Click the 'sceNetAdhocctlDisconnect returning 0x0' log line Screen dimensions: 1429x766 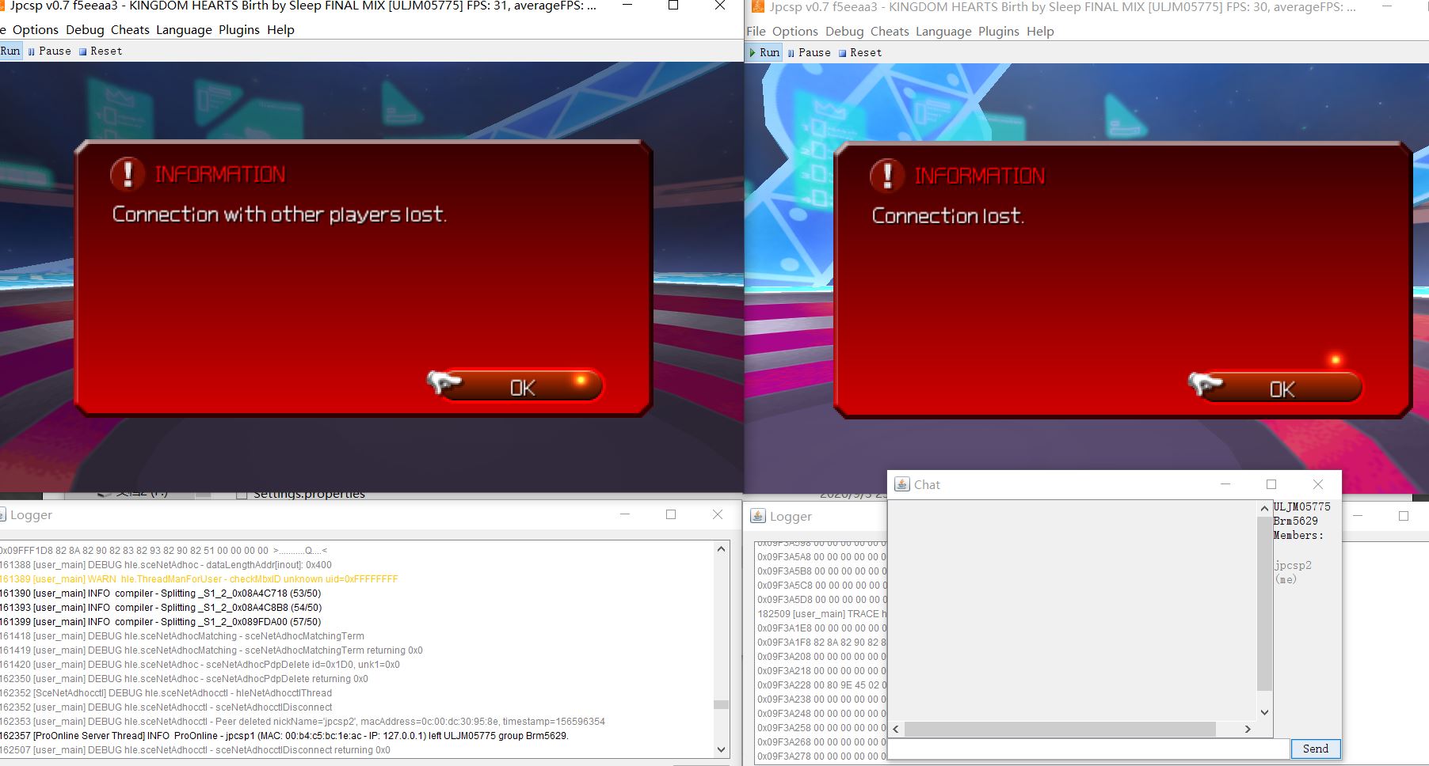[195, 750]
